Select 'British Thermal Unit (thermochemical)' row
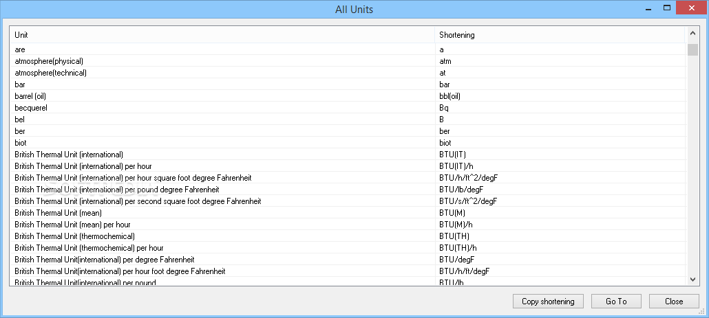Screen dimensions: 709x318 [x=347, y=237]
